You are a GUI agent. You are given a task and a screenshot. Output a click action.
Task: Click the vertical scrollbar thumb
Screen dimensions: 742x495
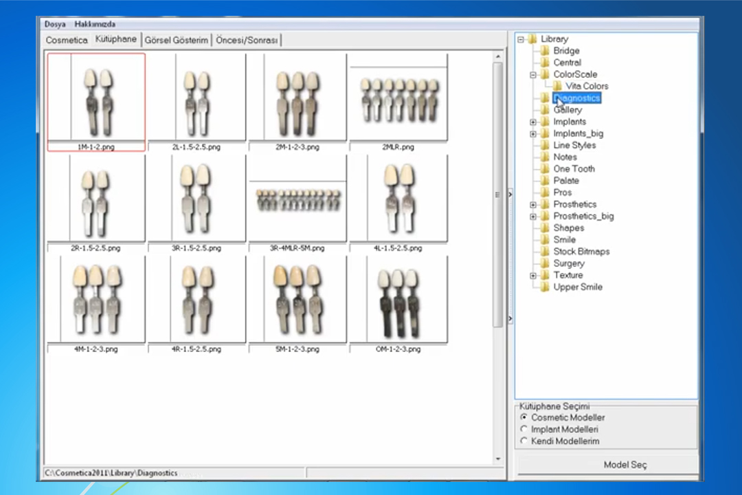498,195
